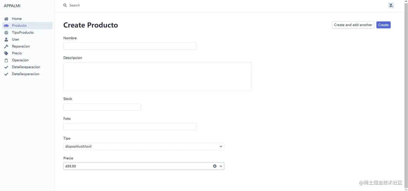408x191 pixels.
Task: Click the User person icon
Action: (6, 40)
